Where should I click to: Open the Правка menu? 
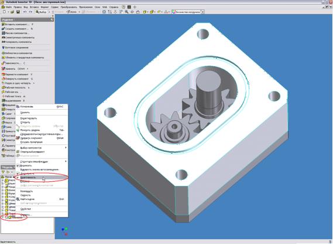18,7
